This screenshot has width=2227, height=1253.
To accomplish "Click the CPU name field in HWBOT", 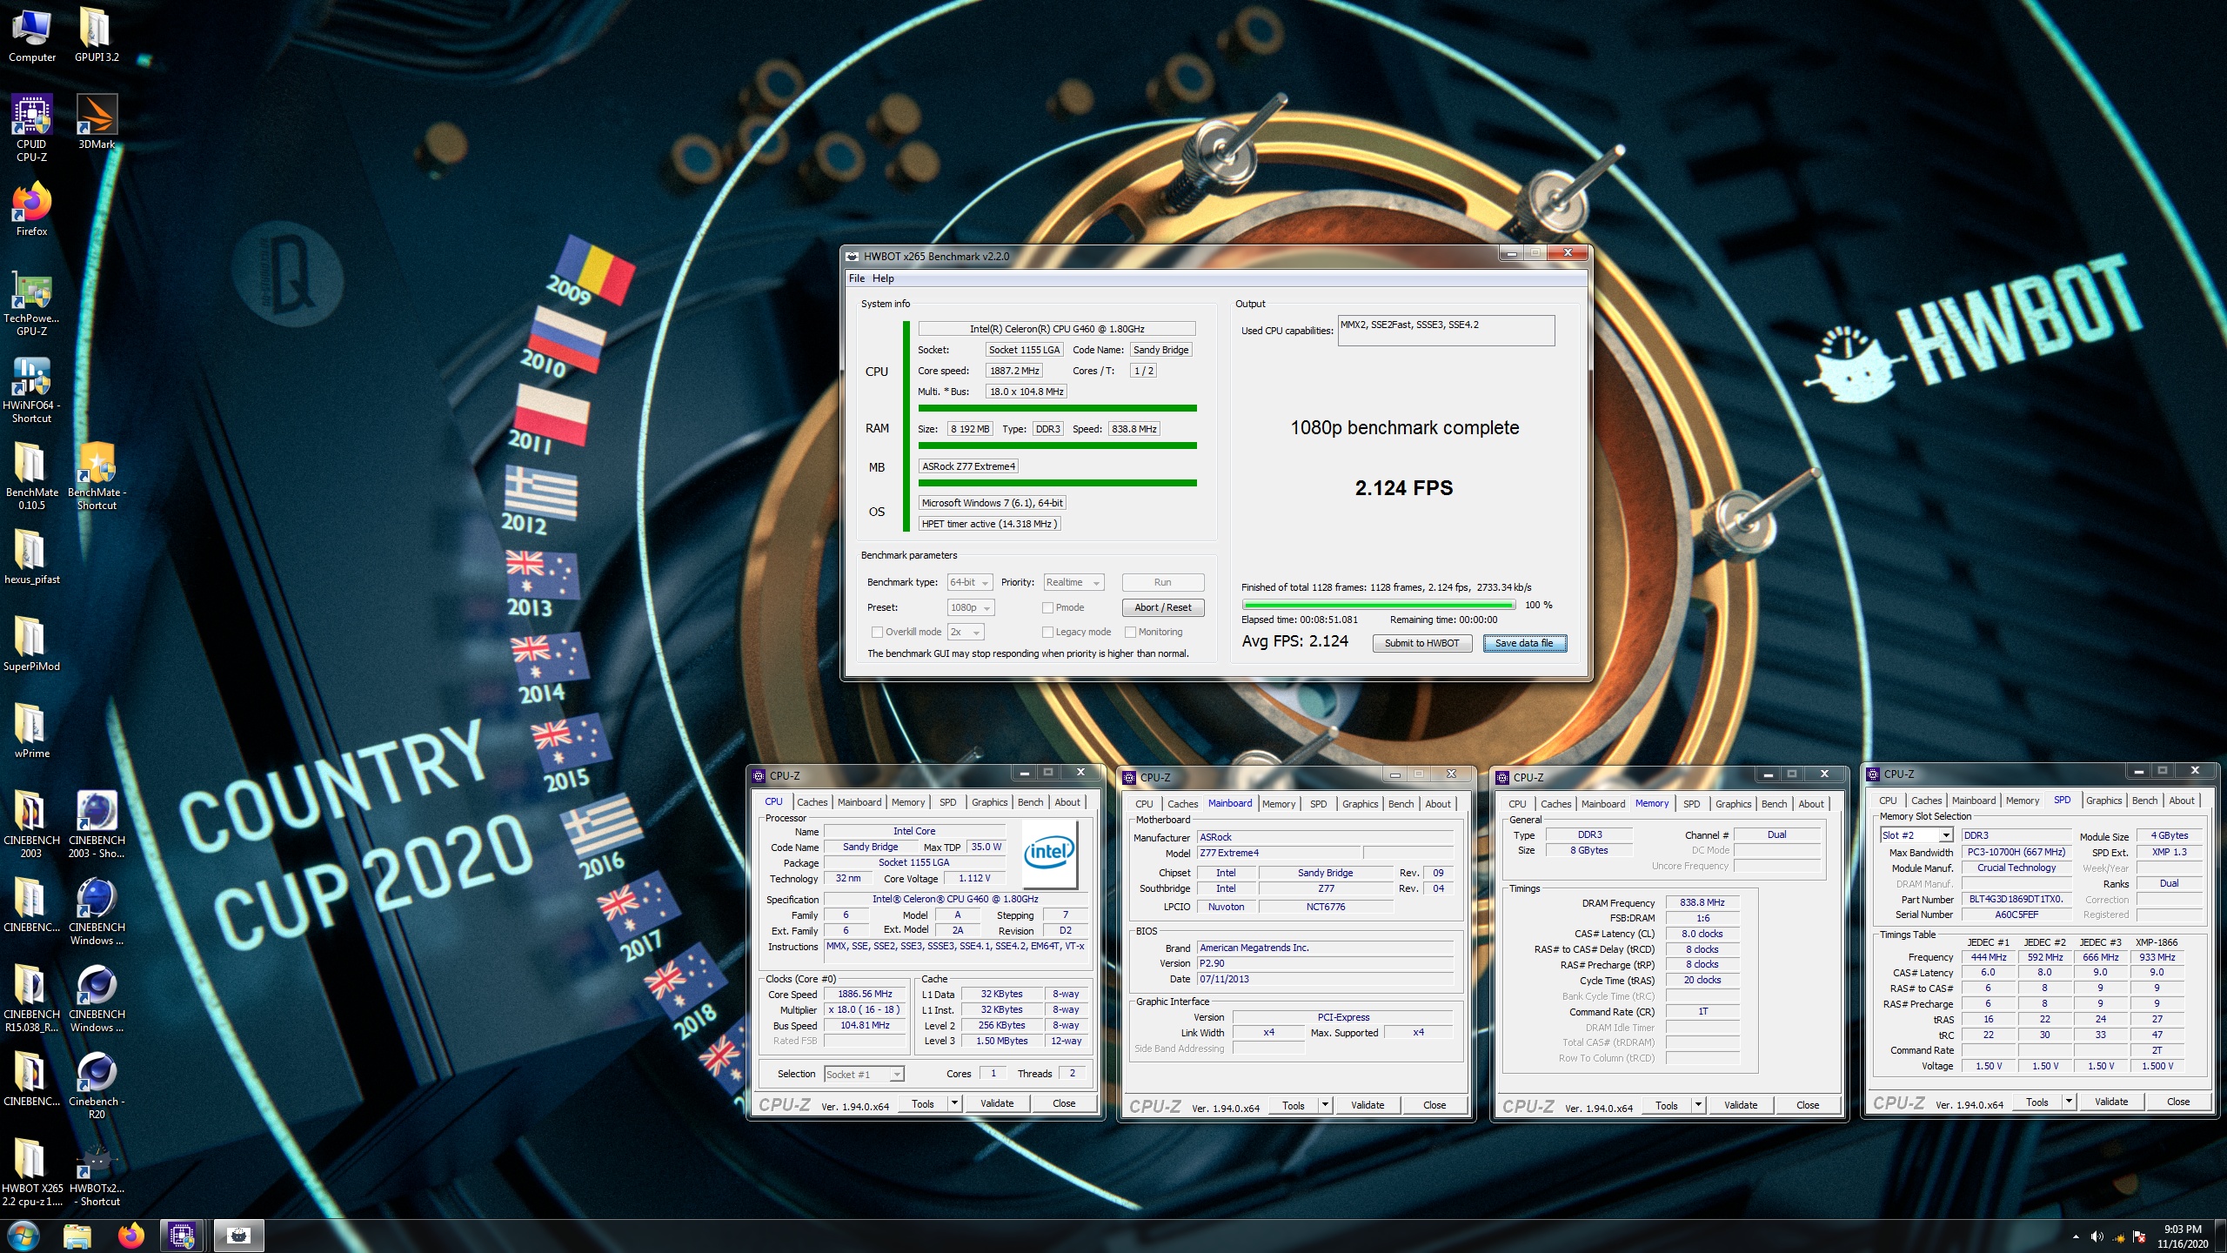I will tap(1057, 329).
